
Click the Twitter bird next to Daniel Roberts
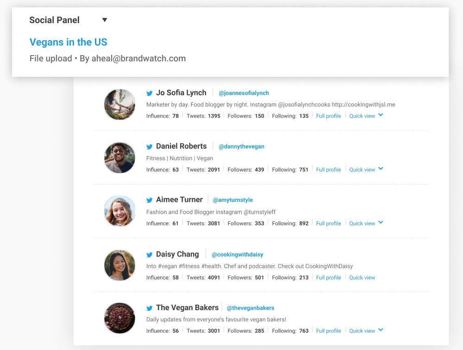[150, 147]
